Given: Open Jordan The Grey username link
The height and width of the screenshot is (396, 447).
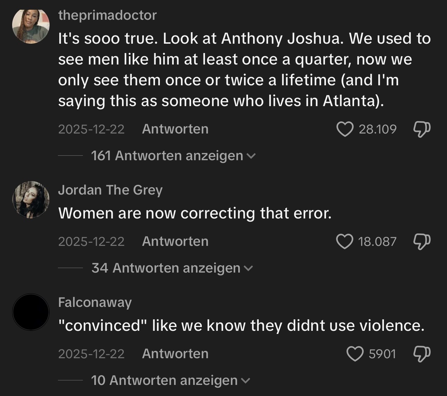Looking at the screenshot, I should [x=110, y=190].
